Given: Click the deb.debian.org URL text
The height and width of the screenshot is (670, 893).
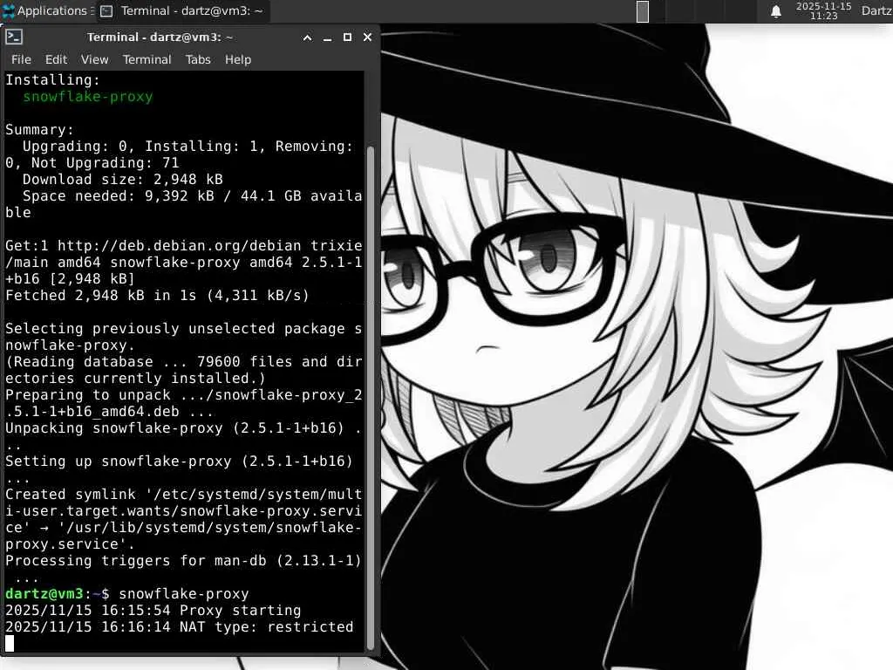Looking at the screenshot, I should click(180, 245).
